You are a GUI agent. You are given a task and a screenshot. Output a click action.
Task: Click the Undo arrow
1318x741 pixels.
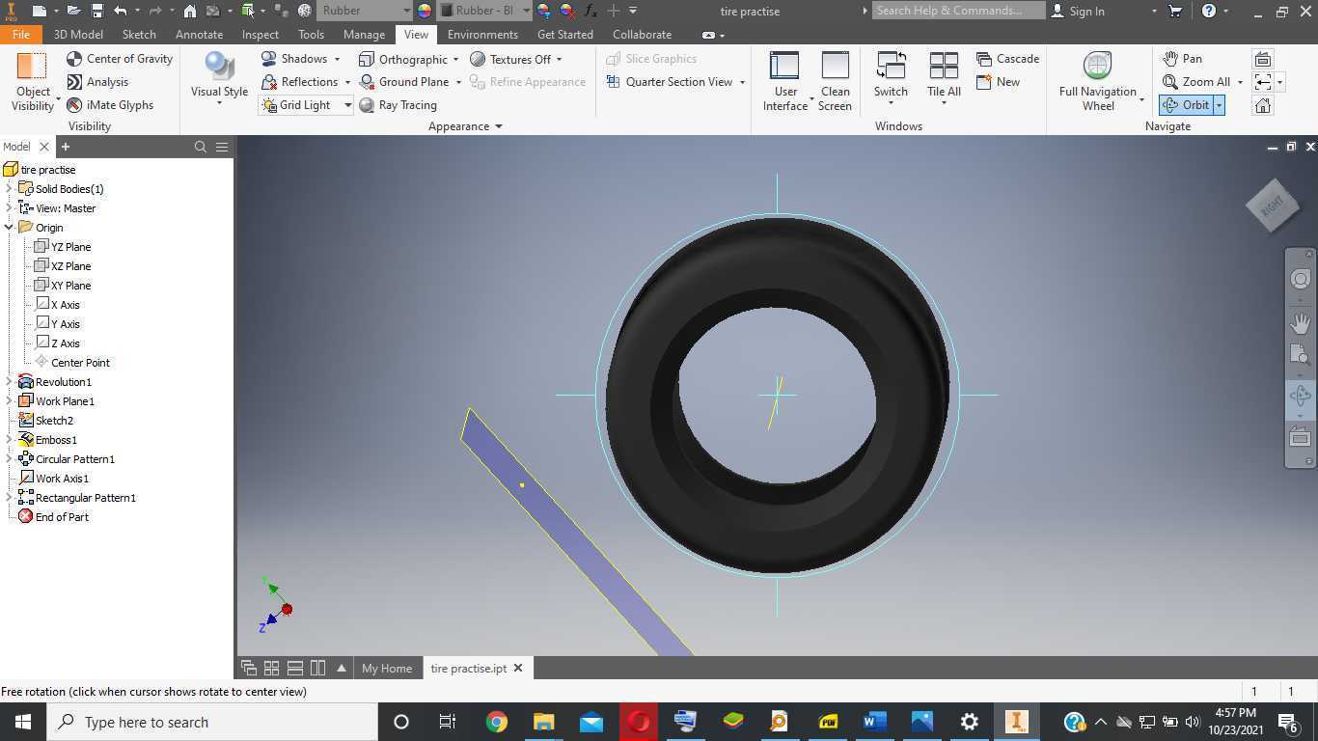(120, 11)
